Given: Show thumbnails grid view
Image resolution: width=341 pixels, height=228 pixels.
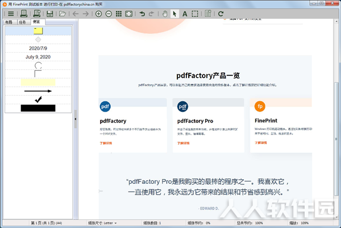Looking at the screenshot, I should (x=119, y=14).
